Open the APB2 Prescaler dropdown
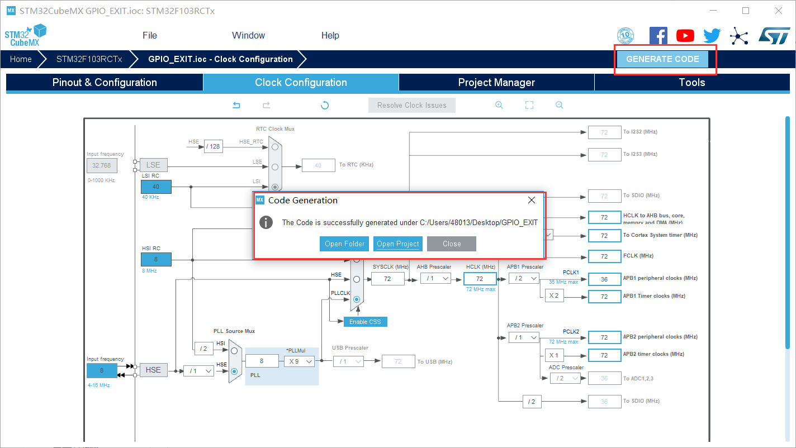 [524, 337]
